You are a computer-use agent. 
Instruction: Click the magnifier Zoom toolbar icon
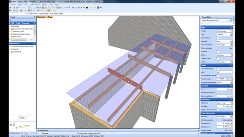coord(63,8)
